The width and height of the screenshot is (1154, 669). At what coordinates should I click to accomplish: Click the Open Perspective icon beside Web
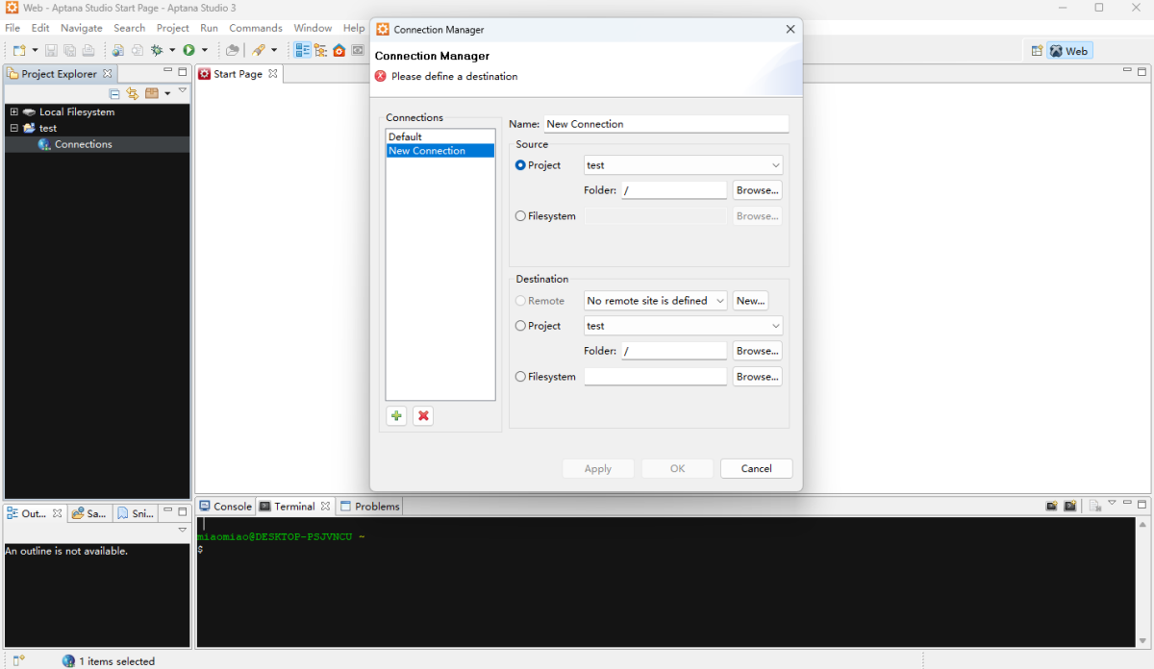pos(1037,51)
